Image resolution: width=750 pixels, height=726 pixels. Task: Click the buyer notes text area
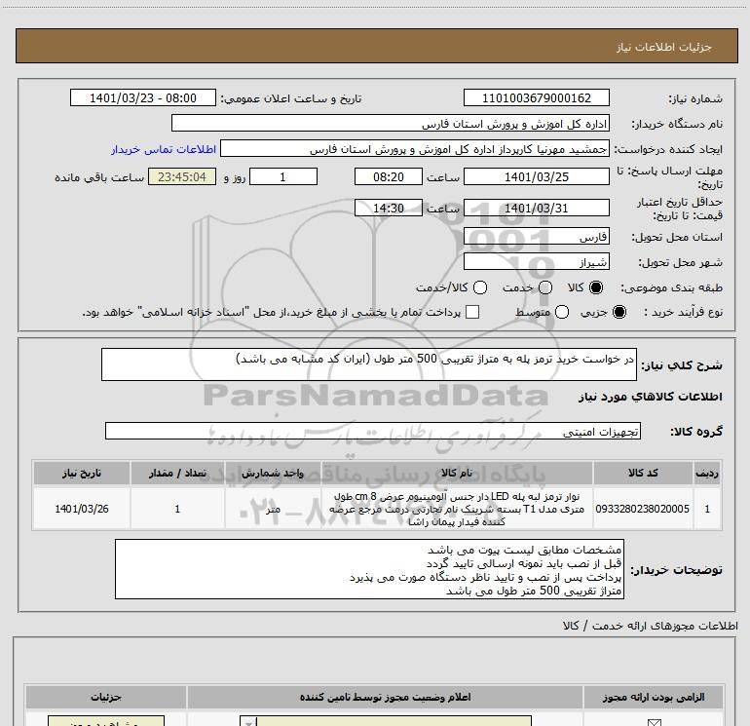pyautogui.click(x=369, y=569)
